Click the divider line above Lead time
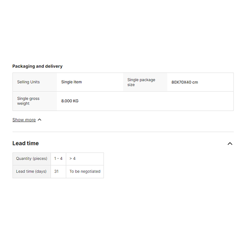Image resolution: width=245 pixels, height=245 pixels. point(122,132)
